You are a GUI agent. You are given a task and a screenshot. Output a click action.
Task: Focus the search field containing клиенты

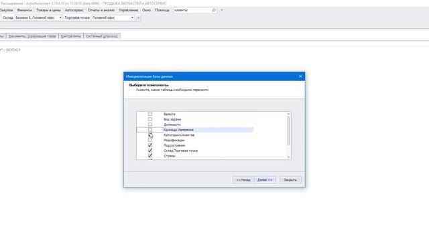click(x=192, y=10)
